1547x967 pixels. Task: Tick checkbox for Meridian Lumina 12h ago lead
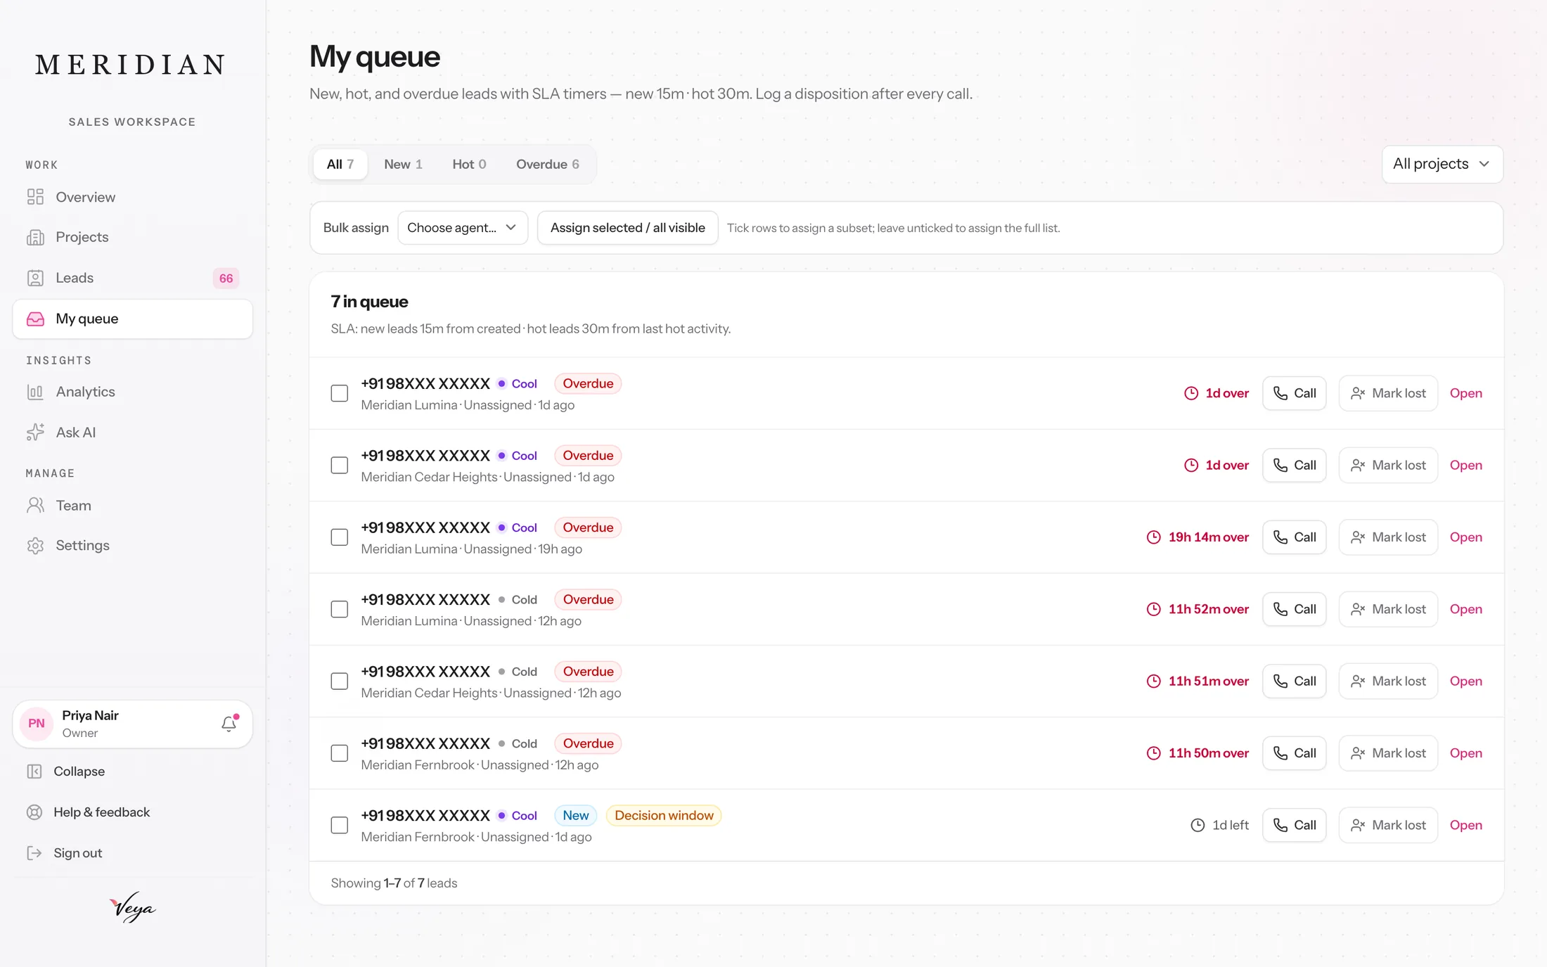tap(340, 609)
